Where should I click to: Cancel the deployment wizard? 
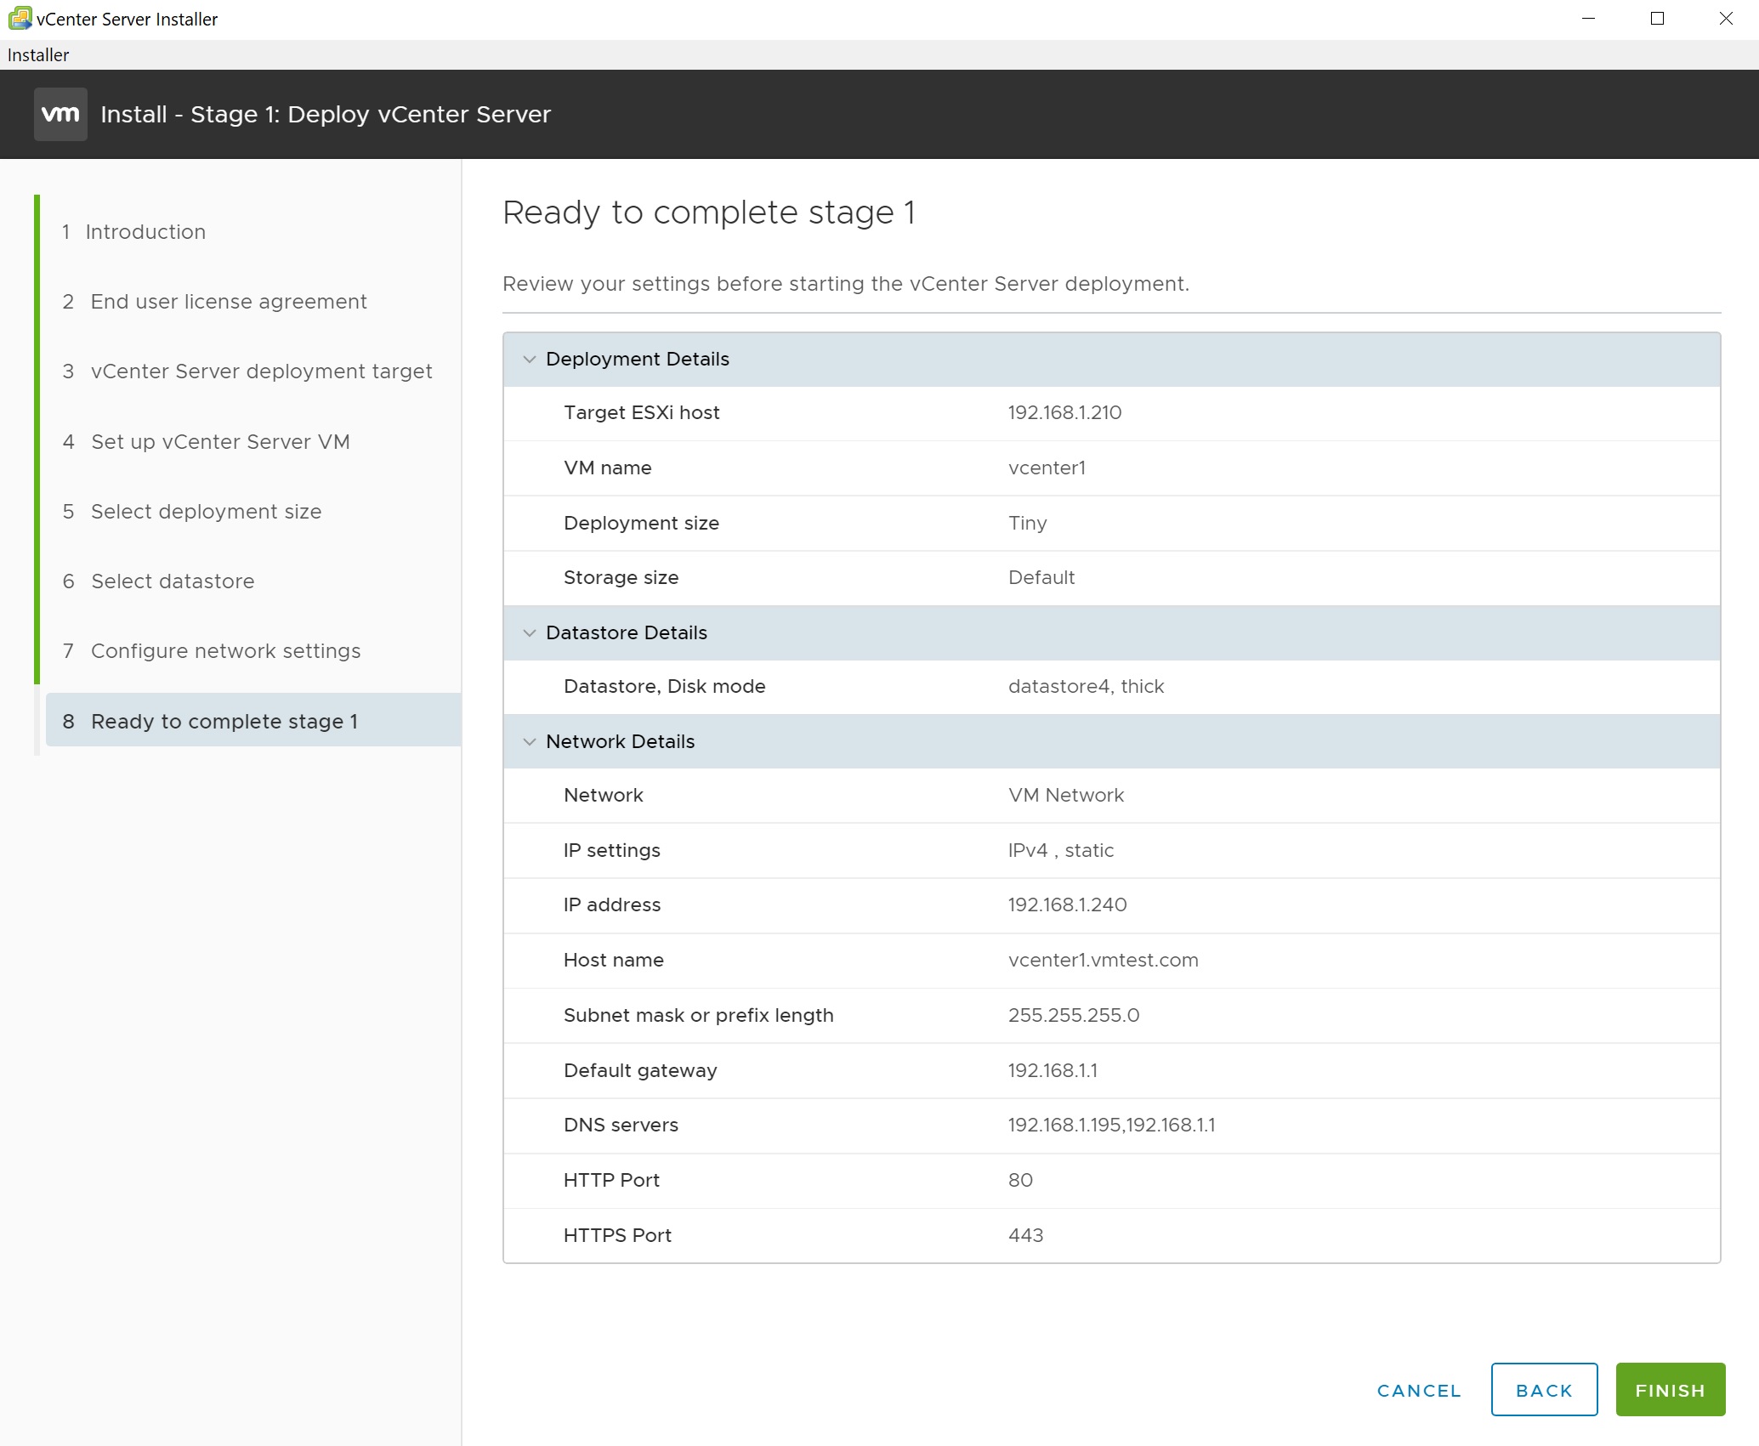1419,1390
